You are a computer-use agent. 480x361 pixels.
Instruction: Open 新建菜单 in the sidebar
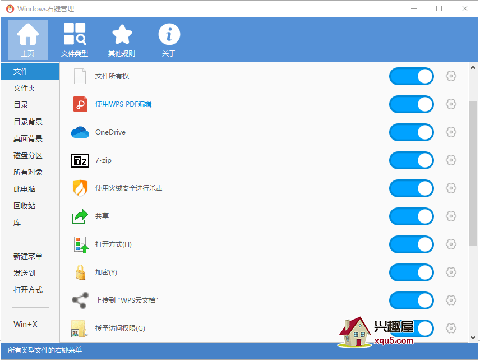[28, 256]
